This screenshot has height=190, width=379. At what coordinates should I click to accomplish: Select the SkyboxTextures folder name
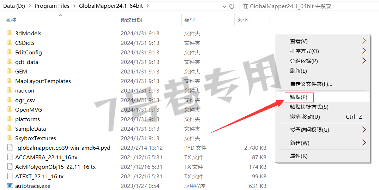(36, 138)
